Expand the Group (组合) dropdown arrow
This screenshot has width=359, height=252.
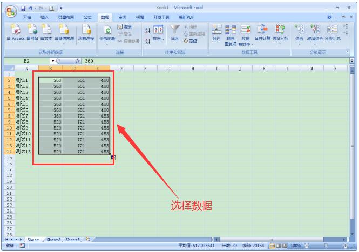pyautogui.click(x=299, y=44)
